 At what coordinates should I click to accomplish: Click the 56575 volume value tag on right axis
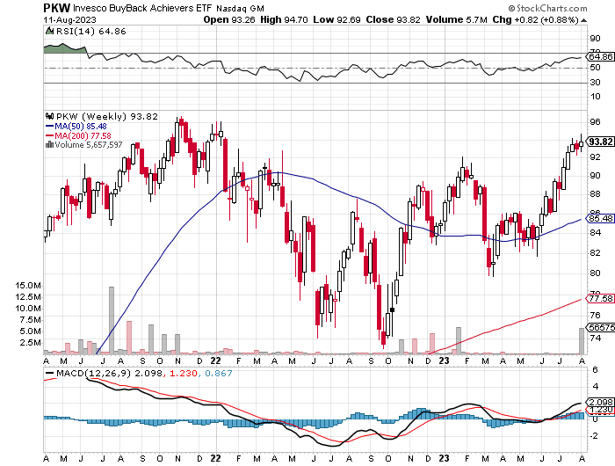600,327
